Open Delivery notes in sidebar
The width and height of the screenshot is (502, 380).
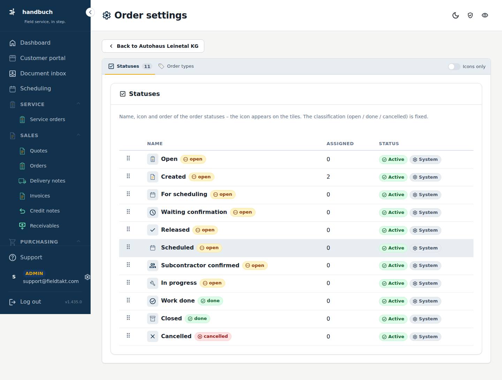pos(47,181)
